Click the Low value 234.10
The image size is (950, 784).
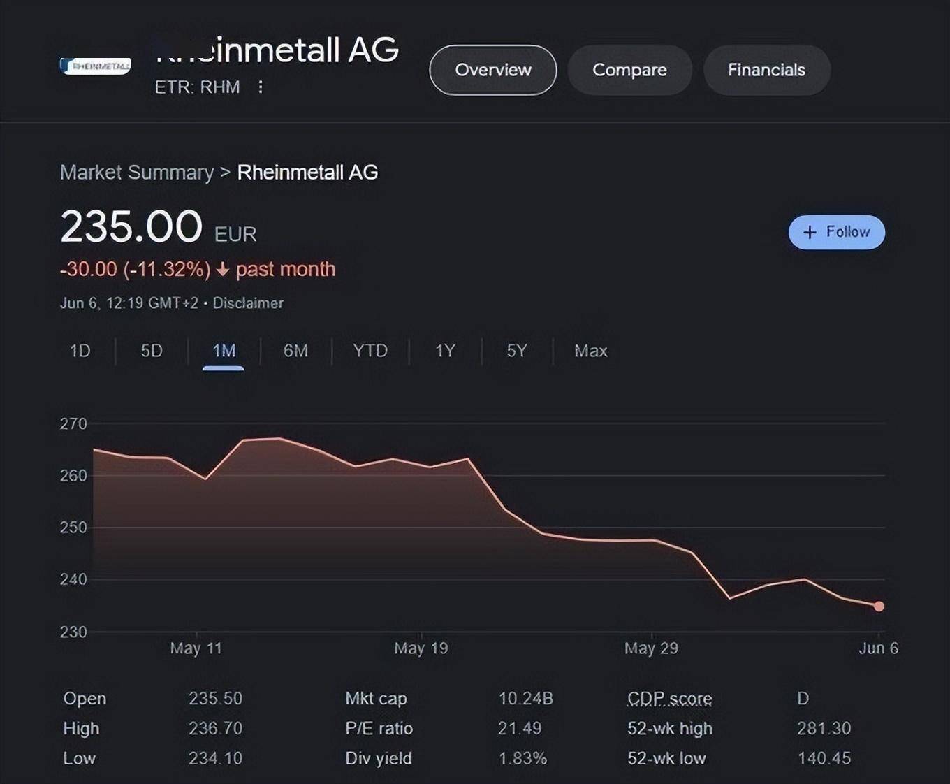pyautogui.click(x=215, y=759)
